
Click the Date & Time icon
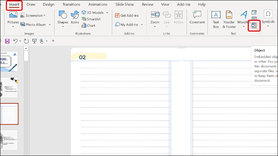click(x=254, y=12)
